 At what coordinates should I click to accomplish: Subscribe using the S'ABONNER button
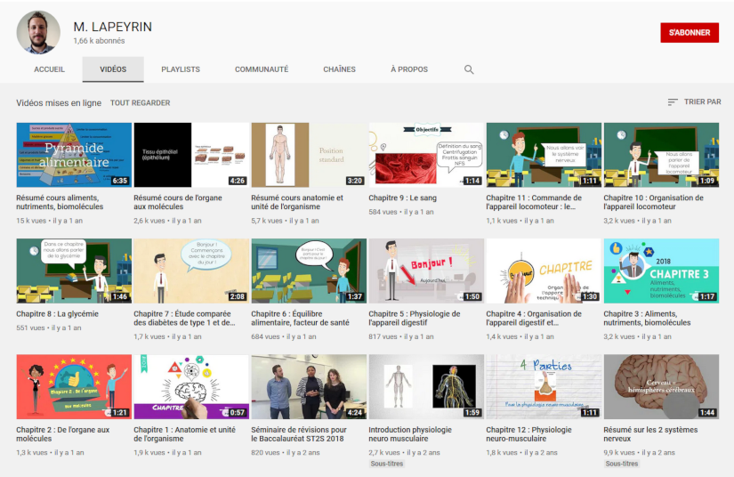pyautogui.click(x=689, y=32)
